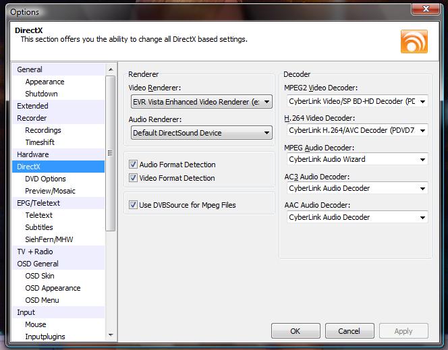The image size is (448, 350).
Task: Select the highlighted DirectX tree item
Action: 58,167
